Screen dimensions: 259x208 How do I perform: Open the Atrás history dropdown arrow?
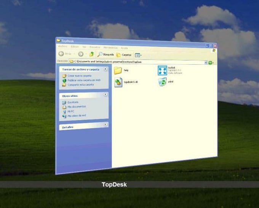pos(74,54)
